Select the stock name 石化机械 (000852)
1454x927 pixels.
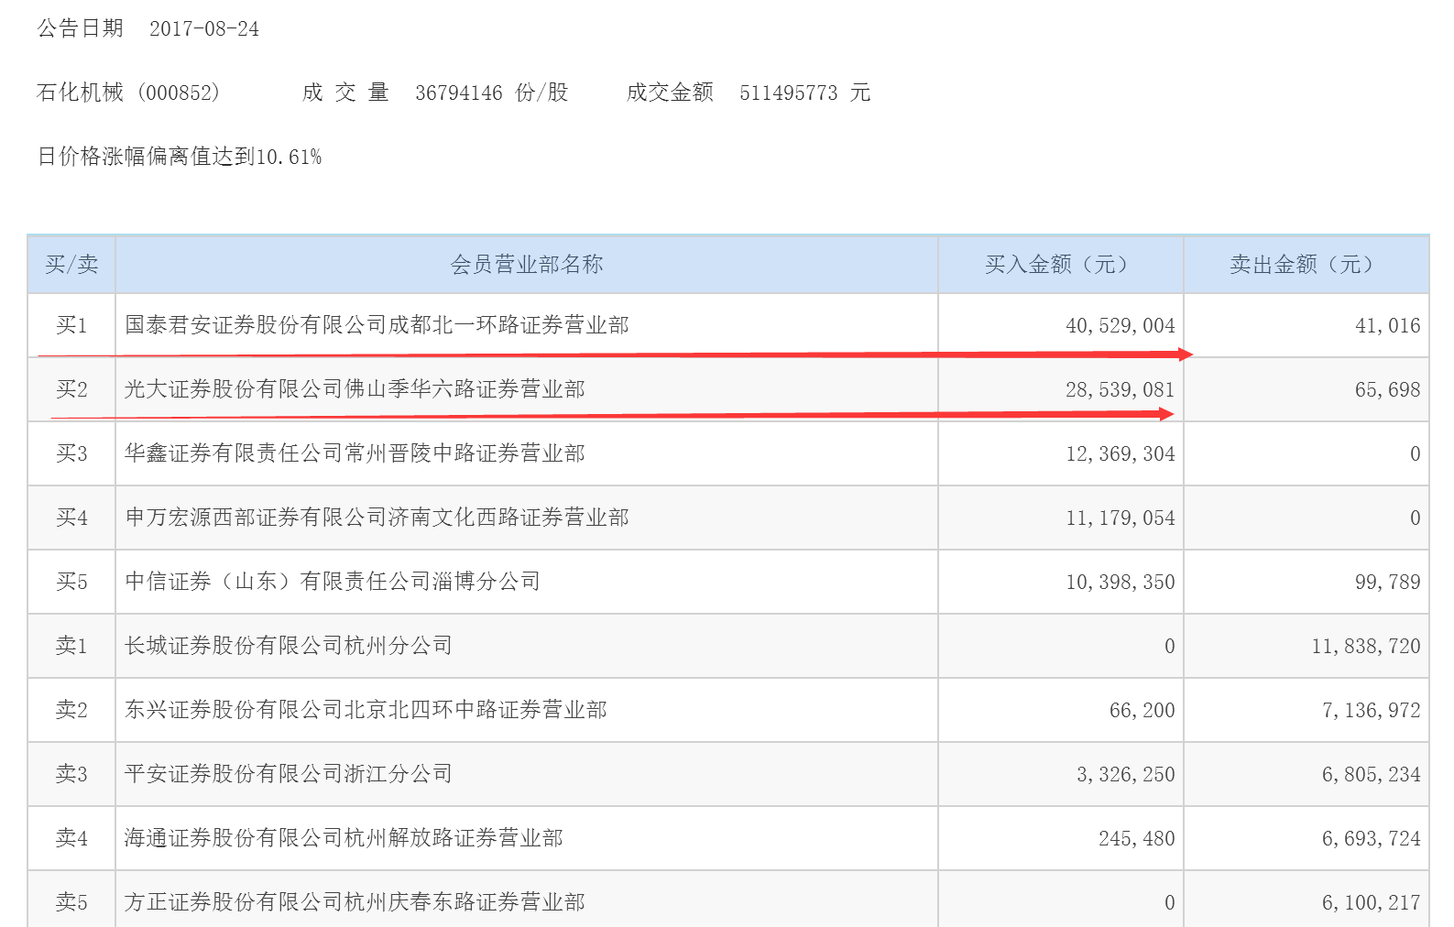(x=128, y=93)
